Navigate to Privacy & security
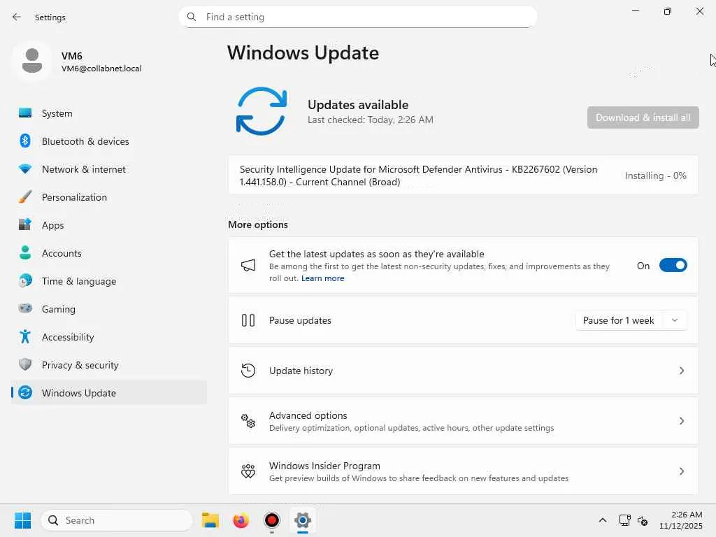The width and height of the screenshot is (716, 537). click(109, 364)
